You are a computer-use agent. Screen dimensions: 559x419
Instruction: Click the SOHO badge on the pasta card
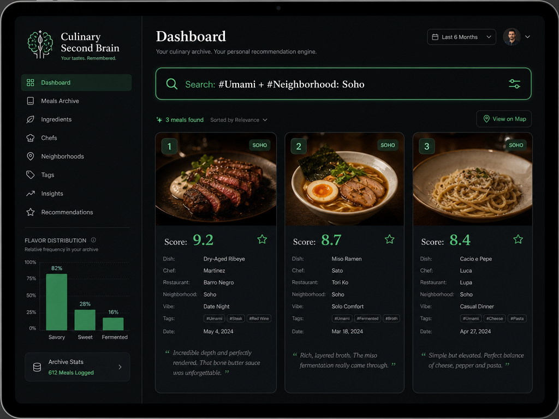pos(516,145)
